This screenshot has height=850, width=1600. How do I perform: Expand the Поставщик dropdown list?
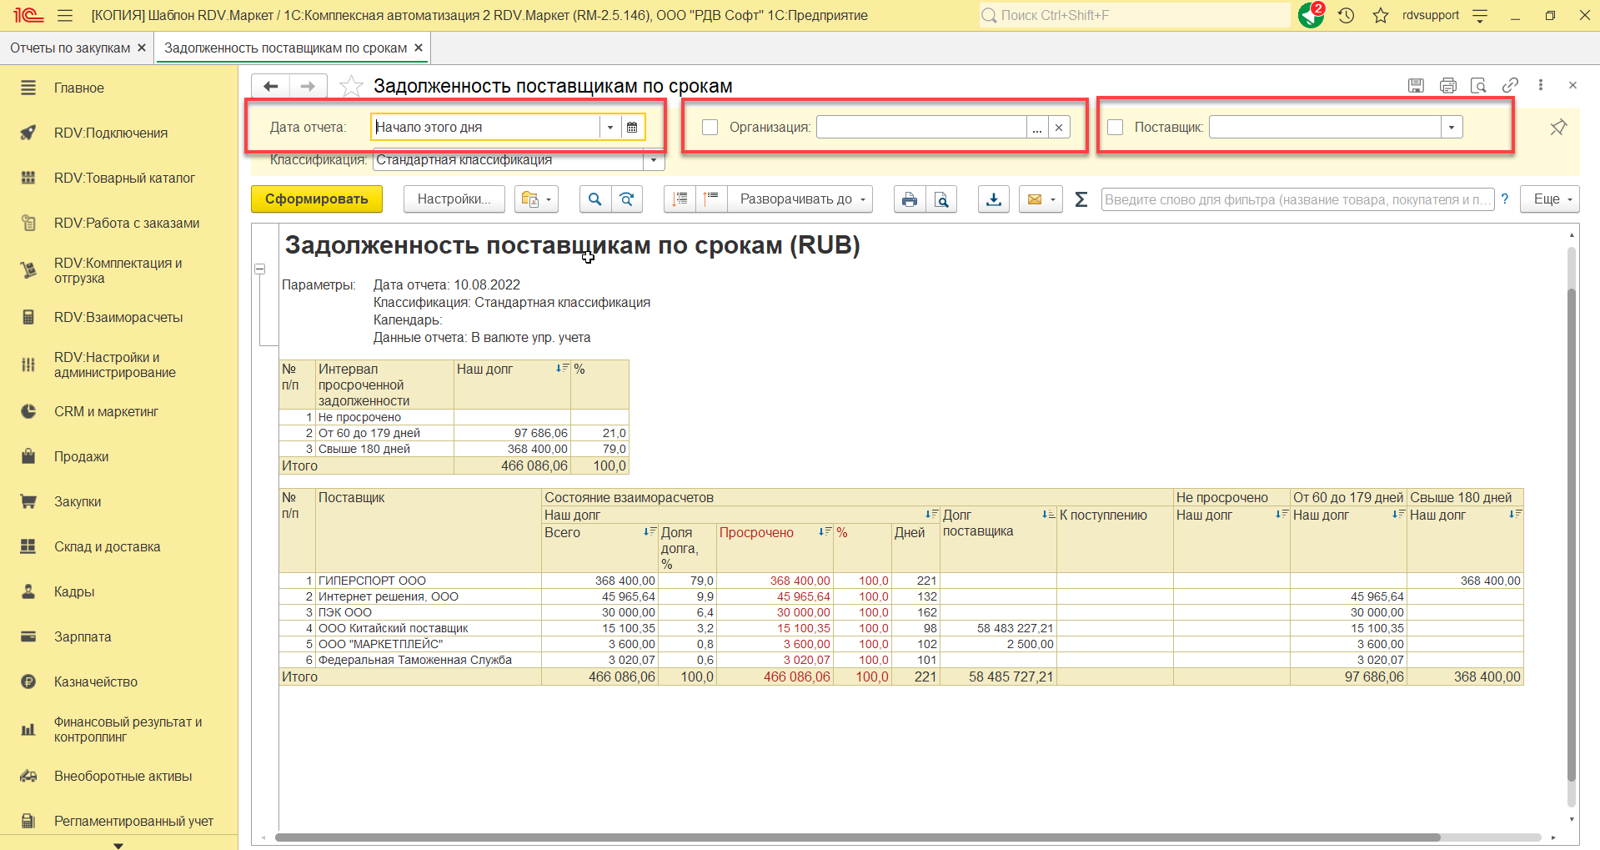tap(1452, 128)
